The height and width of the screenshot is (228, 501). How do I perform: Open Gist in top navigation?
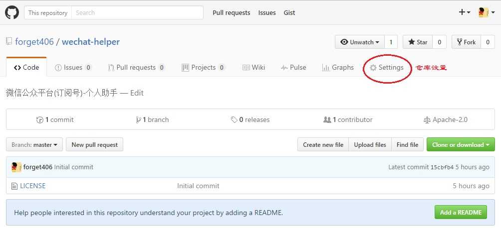pyautogui.click(x=289, y=13)
